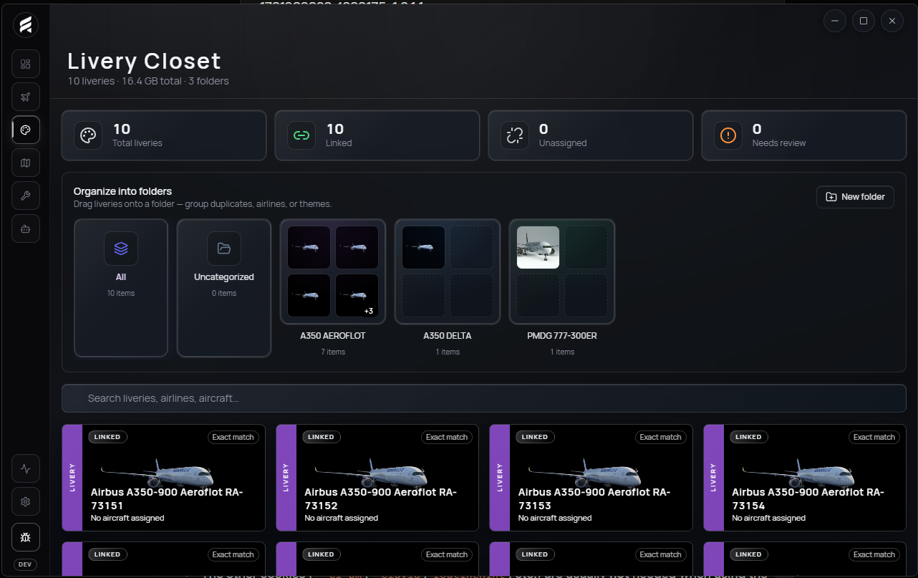Click the Needs review stat card
918x578 pixels.
[x=804, y=135]
